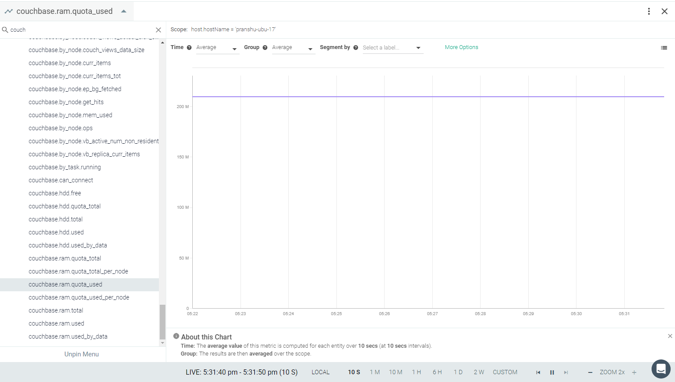This screenshot has height=382, width=675.
Task: Open the three-dot more options menu
Action: (649, 11)
